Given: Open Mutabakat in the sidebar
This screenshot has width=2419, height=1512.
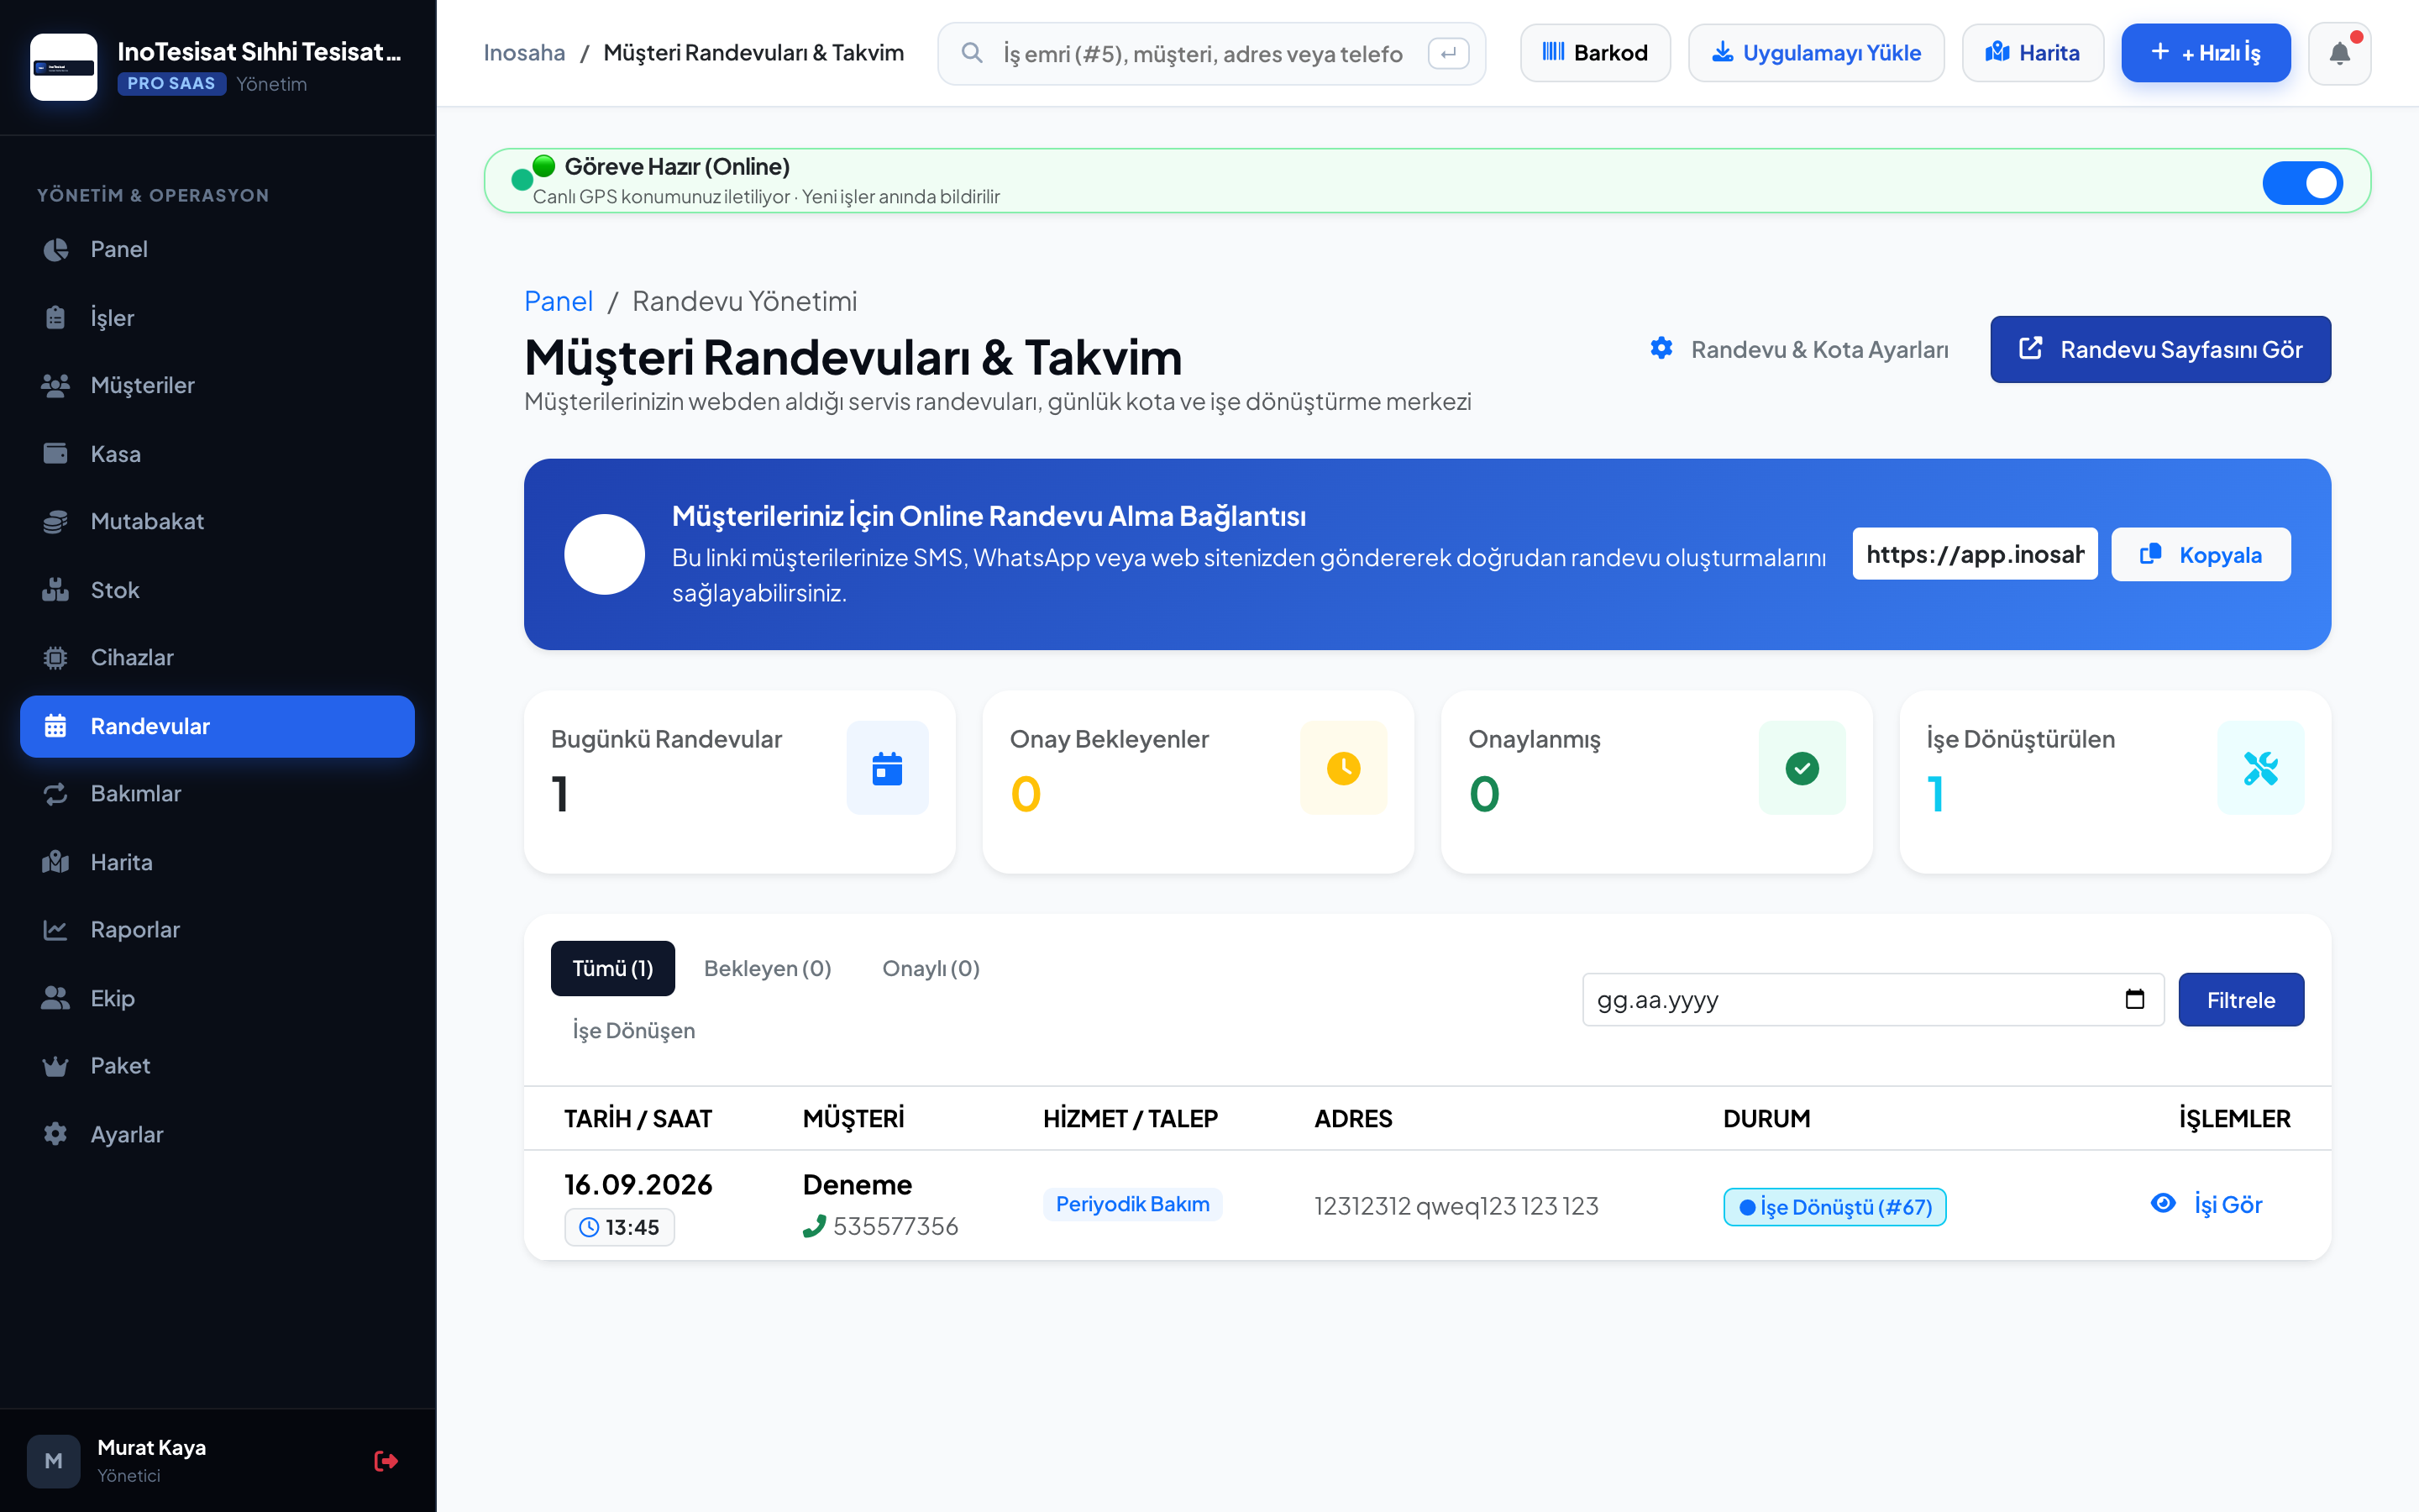Looking at the screenshot, I should [x=217, y=521].
